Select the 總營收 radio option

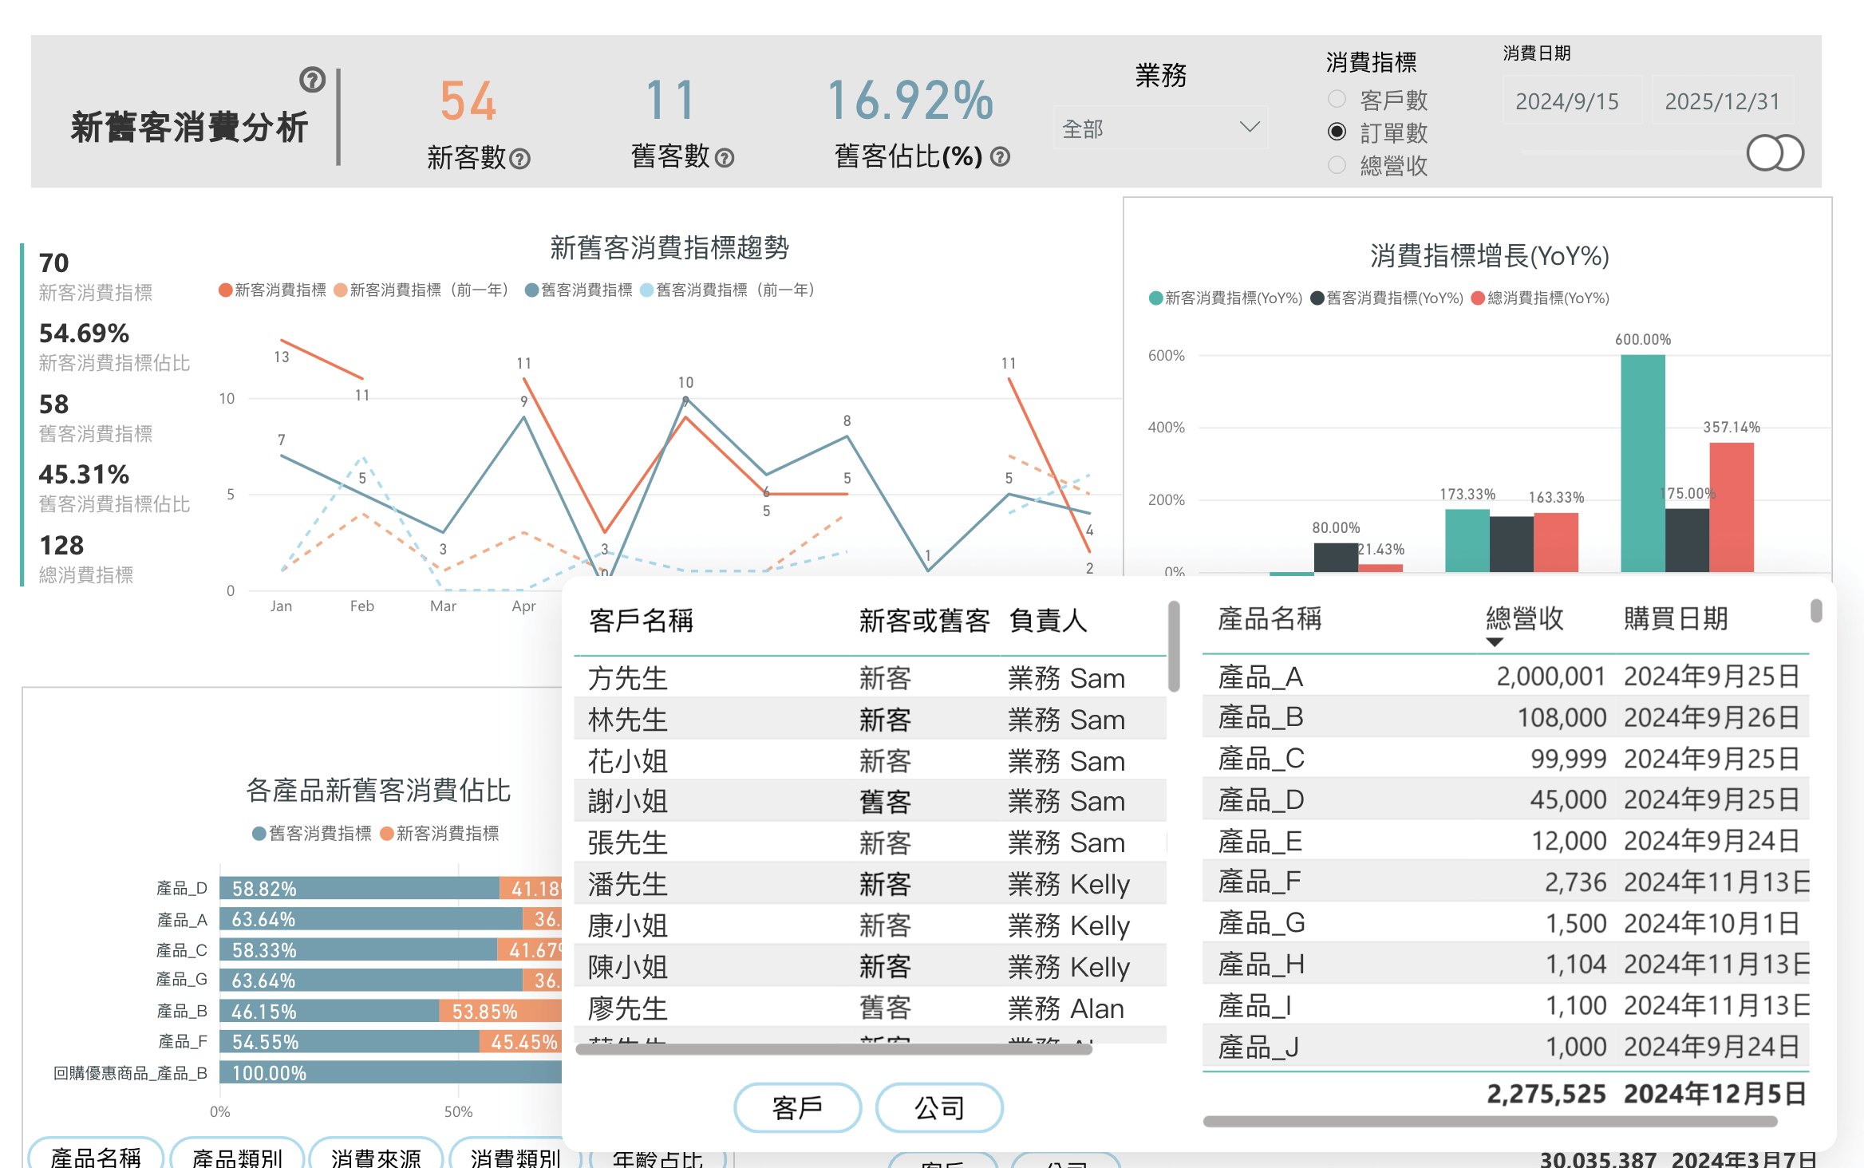pyautogui.click(x=1337, y=165)
